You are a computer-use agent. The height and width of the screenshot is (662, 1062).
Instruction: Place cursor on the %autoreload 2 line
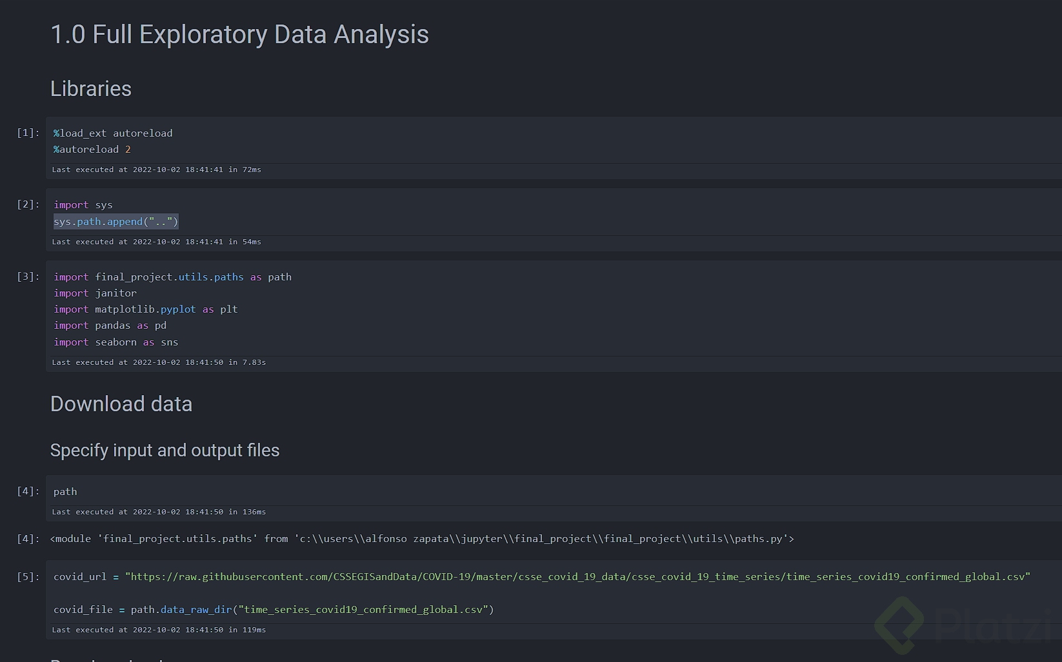tap(92, 150)
